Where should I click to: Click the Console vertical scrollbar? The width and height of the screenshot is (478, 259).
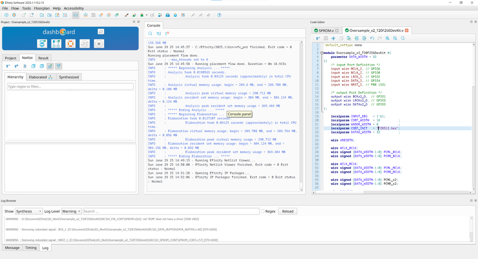coord(302,115)
